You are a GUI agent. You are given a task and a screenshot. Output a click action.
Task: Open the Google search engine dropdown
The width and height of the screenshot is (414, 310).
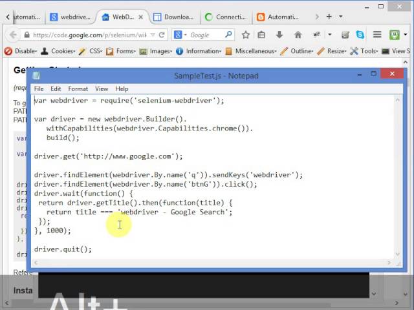(185, 35)
